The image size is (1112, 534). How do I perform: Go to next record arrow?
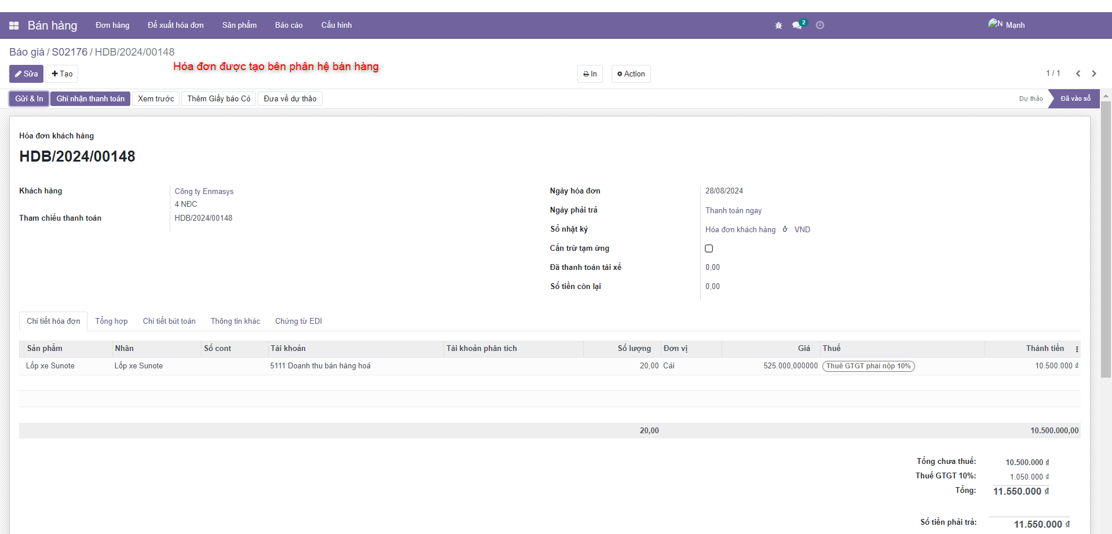click(1094, 74)
